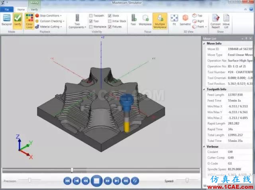Click the Speed slider handle
Viewport: 255px width, 190px height.
pos(187,180)
